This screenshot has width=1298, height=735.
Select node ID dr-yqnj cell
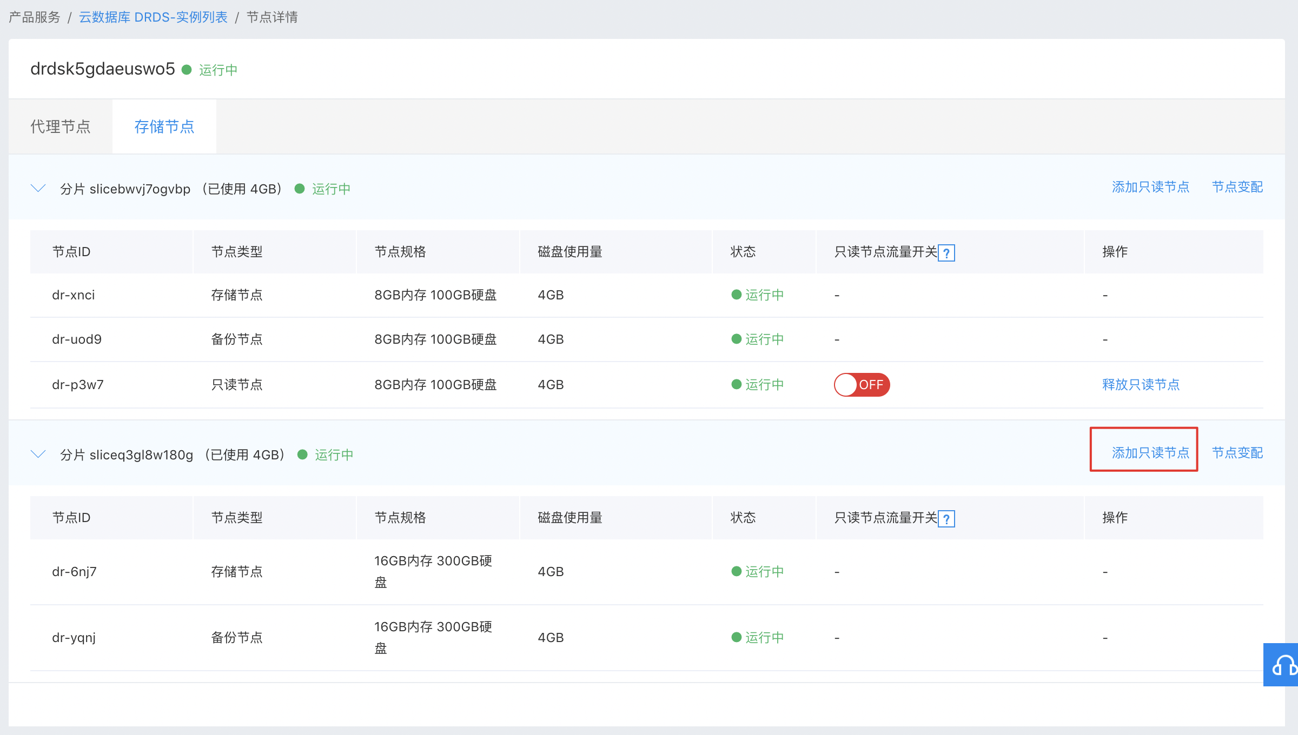[74, 638]
